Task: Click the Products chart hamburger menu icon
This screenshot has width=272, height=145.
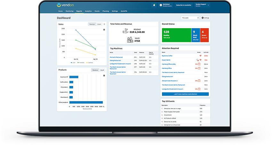Action: (104, 76)
